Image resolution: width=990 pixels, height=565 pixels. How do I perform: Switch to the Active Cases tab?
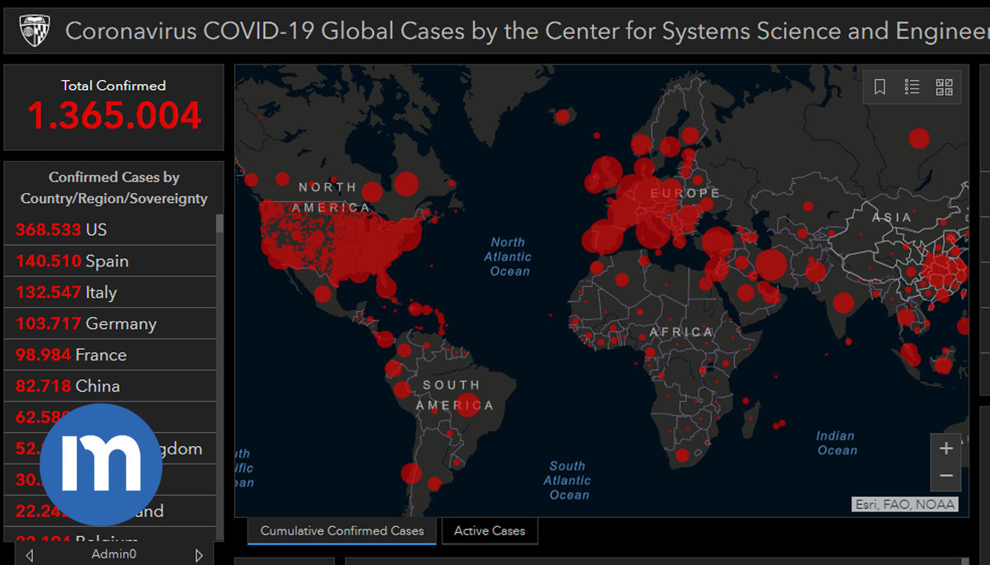point(490,530)
